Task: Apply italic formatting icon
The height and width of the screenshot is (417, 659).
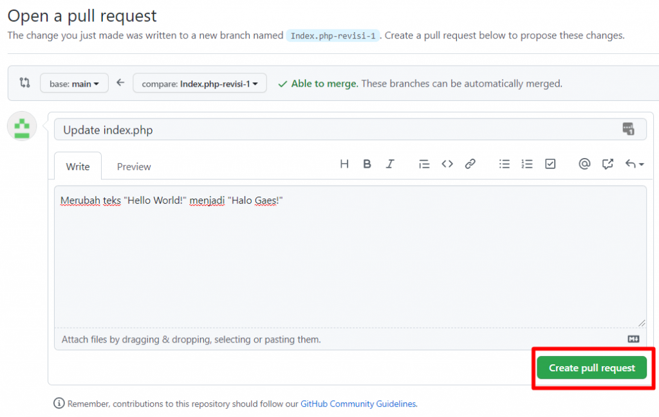Action: tap(390, 164)
